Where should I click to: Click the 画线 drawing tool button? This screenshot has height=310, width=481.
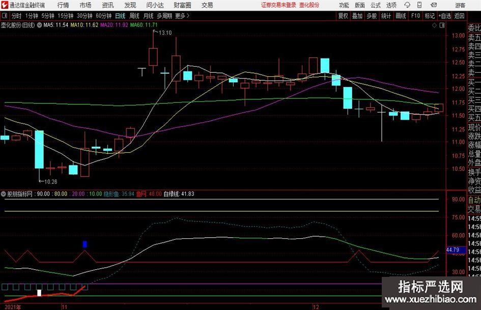(x=401, y=16)
